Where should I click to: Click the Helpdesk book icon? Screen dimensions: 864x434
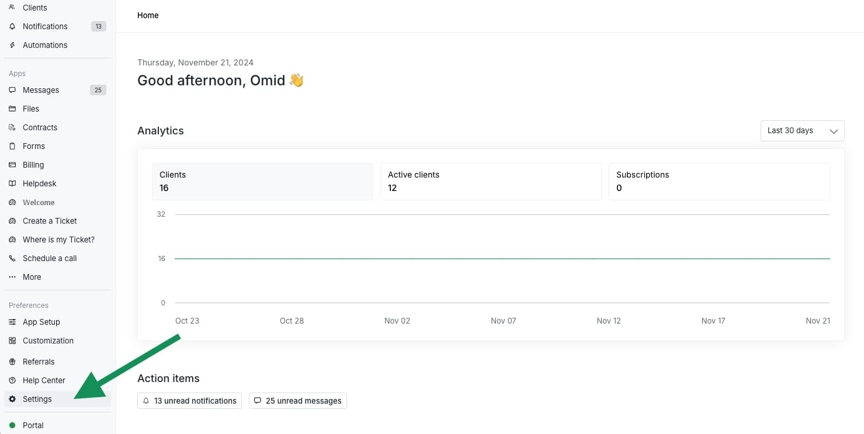pos(12,183)
